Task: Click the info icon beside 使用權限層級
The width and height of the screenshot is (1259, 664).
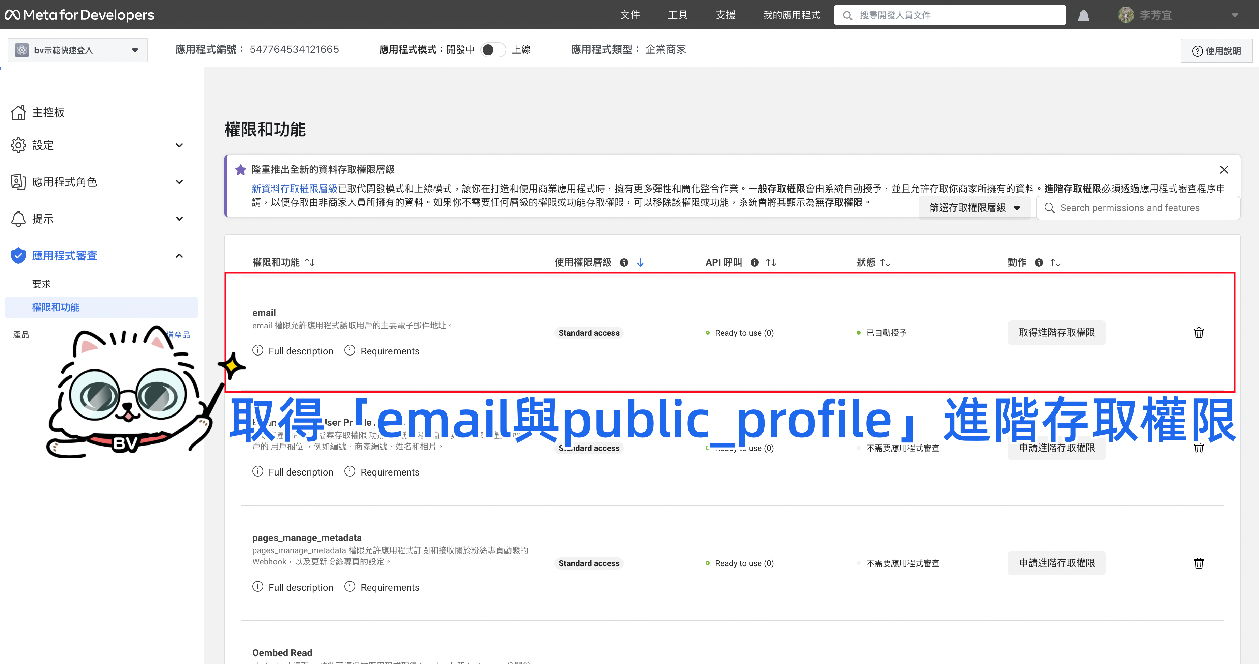Action: (x=624, y=262)
